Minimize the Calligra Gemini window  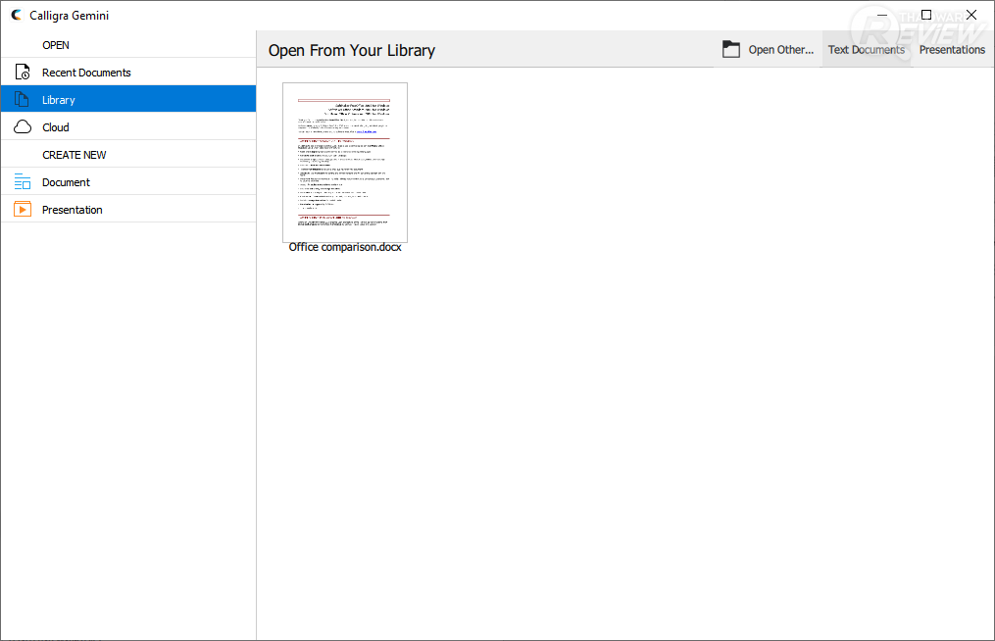882,15
